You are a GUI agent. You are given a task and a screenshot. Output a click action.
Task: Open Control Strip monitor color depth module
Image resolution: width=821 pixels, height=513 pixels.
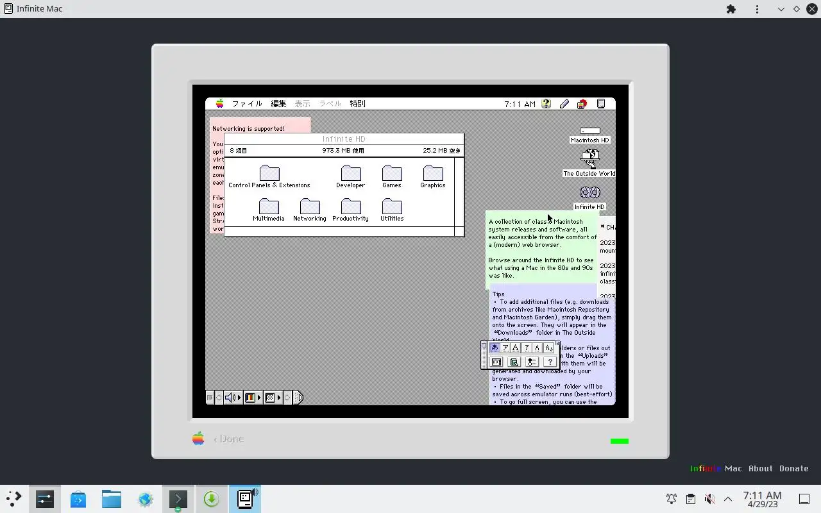coord(250,398)
